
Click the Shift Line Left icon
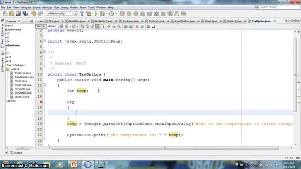tap(126, 26)
